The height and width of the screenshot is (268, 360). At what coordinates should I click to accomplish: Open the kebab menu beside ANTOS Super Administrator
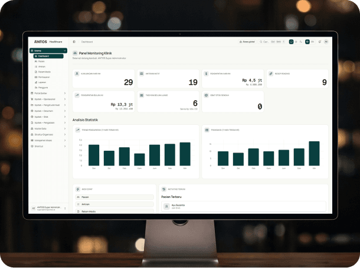coord(65,209)
